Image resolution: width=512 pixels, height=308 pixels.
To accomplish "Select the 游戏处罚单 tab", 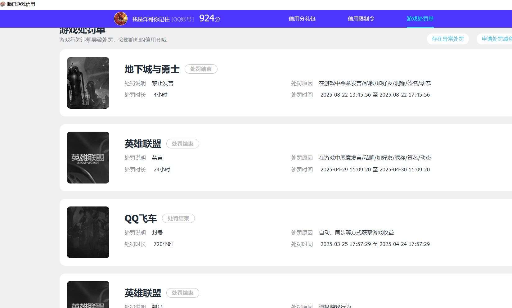I will pos(420,19).
